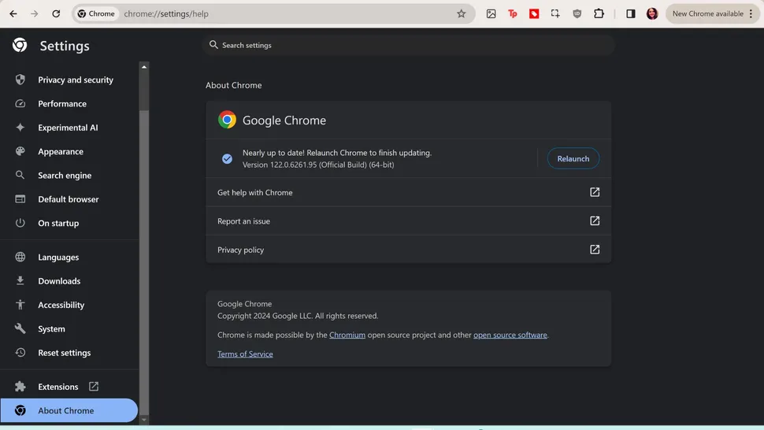Open the Terms of Service link

(245, 354)
